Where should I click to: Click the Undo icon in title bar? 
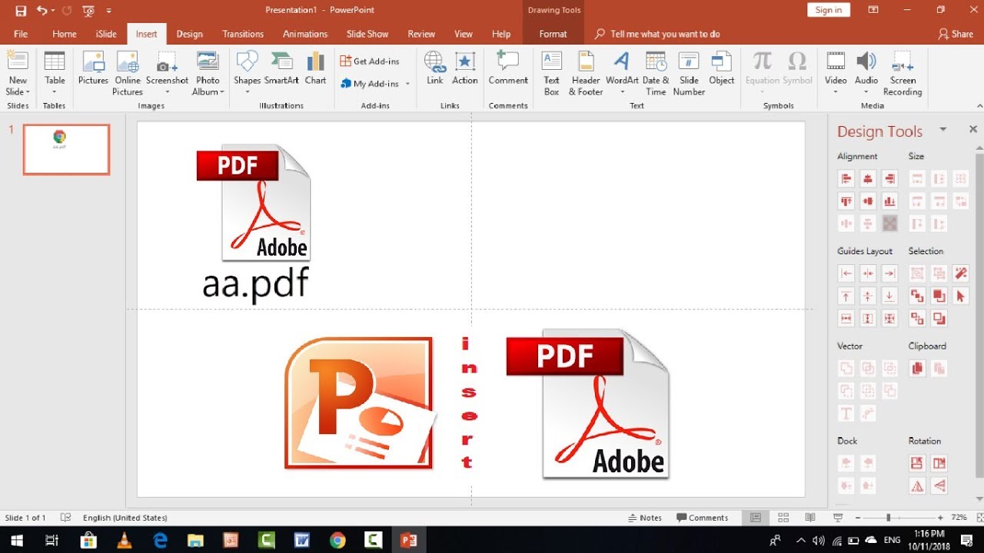[x=42, y=11]
